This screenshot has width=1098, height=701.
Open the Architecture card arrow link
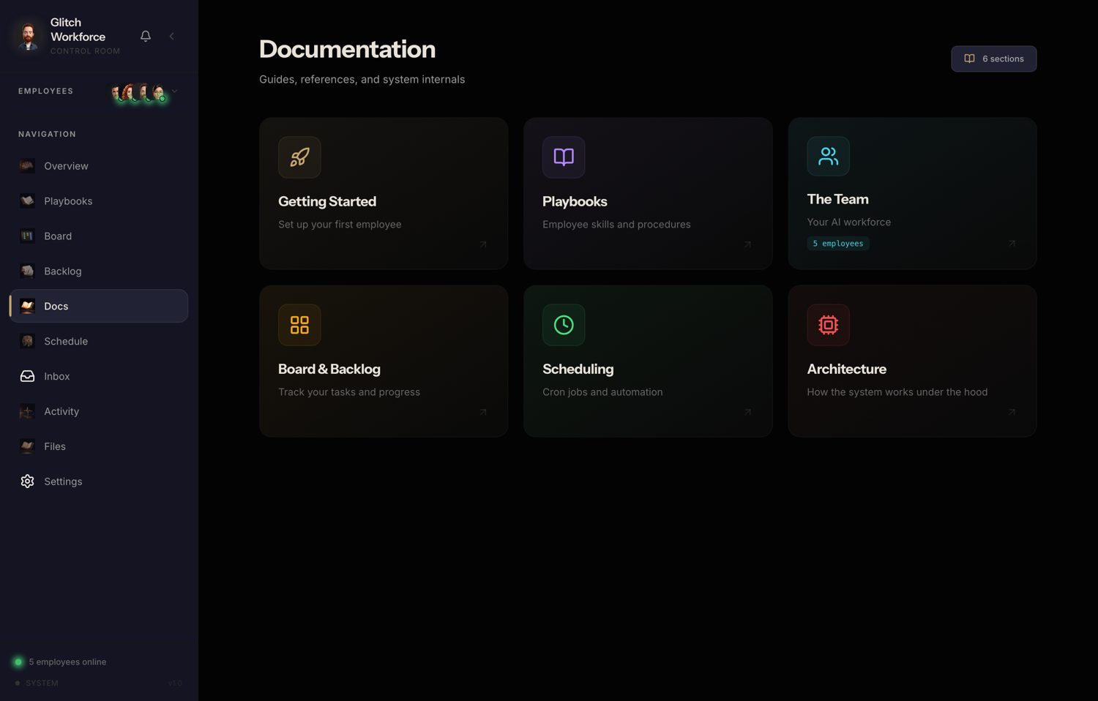click(x=1012, y=412)
